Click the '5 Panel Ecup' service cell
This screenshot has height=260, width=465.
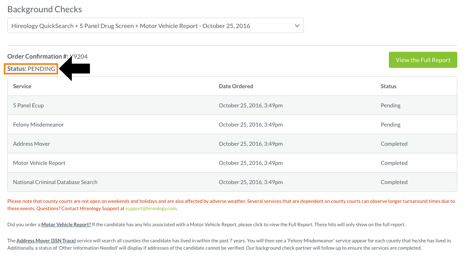[x=28, y=105]
